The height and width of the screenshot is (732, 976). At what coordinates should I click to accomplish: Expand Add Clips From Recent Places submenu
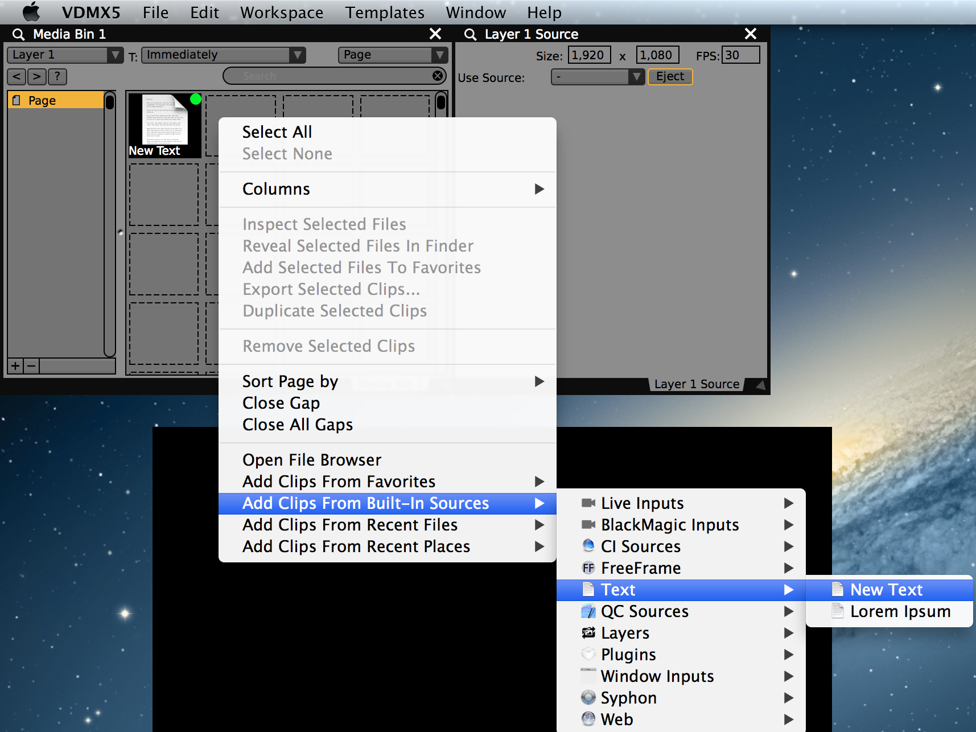coord(387,546)
